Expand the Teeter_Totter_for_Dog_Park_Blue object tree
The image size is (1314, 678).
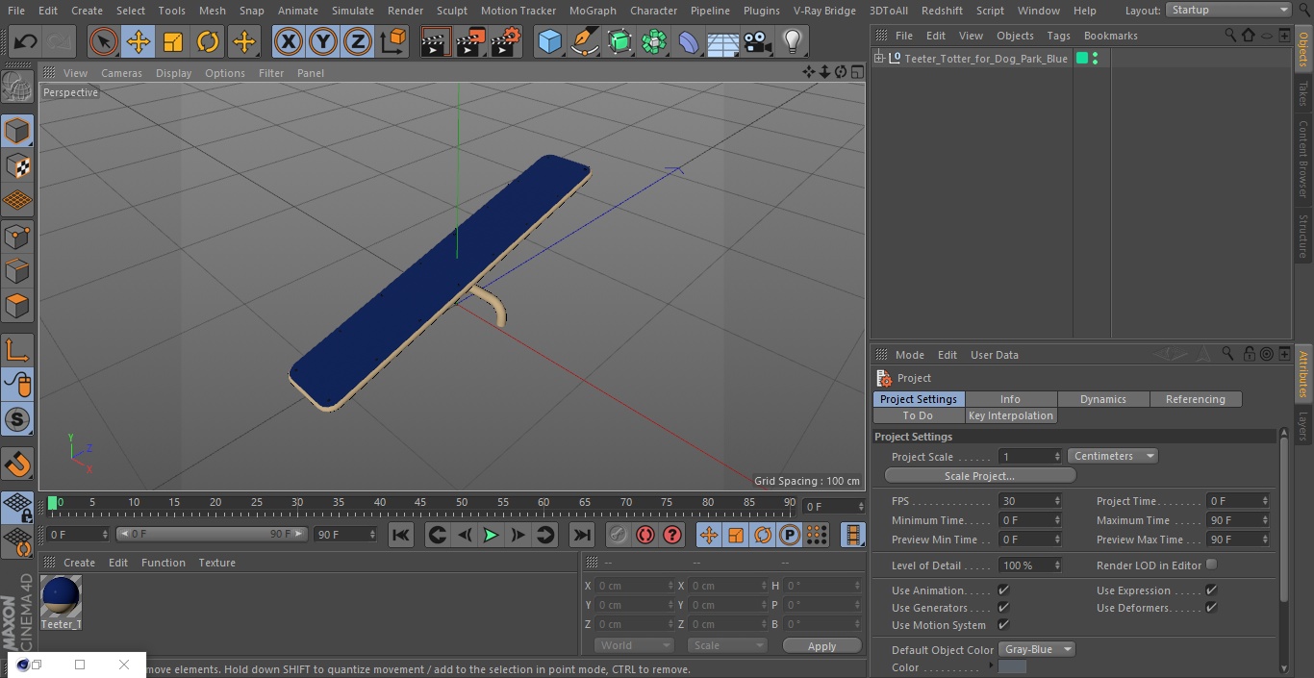(879, 59)
